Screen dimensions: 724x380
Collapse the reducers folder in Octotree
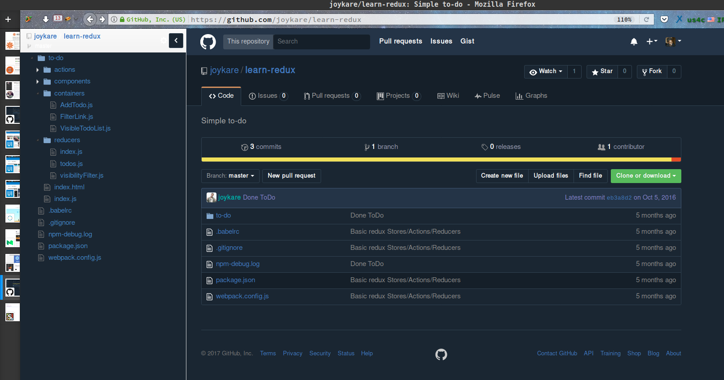pos(38,140)
